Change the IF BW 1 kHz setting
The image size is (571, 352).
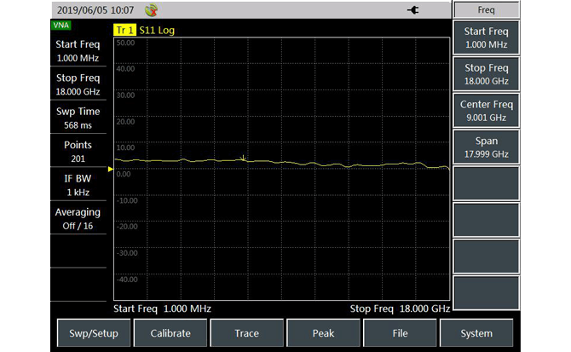pos(78,185)
